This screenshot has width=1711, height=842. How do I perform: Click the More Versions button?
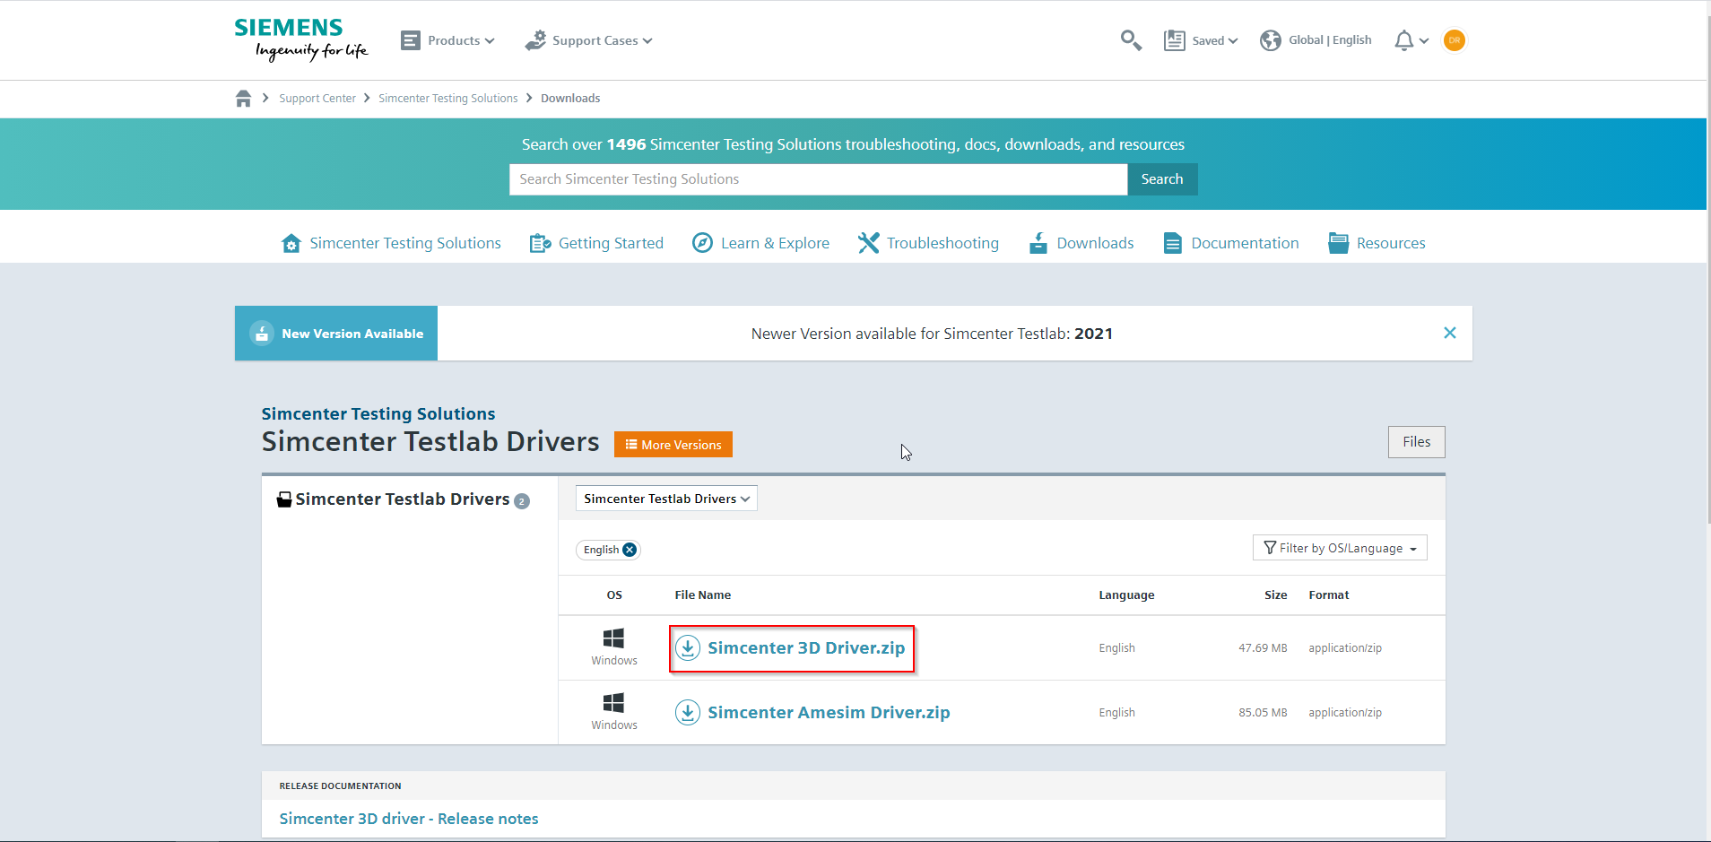coord(673,444)
